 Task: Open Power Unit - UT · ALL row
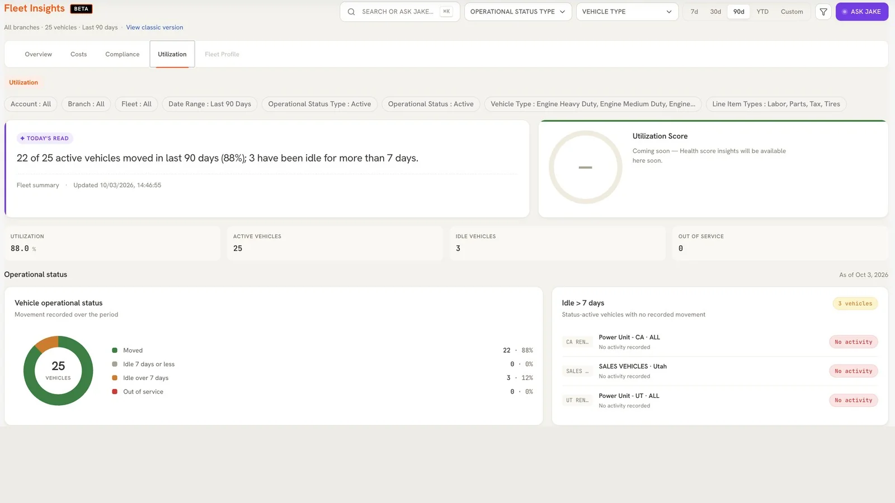(x=720, y=400)
